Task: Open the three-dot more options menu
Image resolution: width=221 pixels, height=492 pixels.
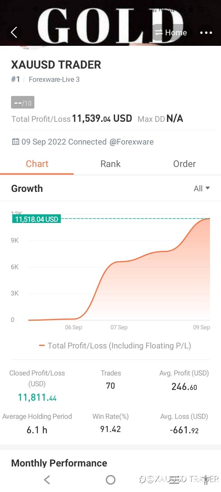Action: coord(206,33)
